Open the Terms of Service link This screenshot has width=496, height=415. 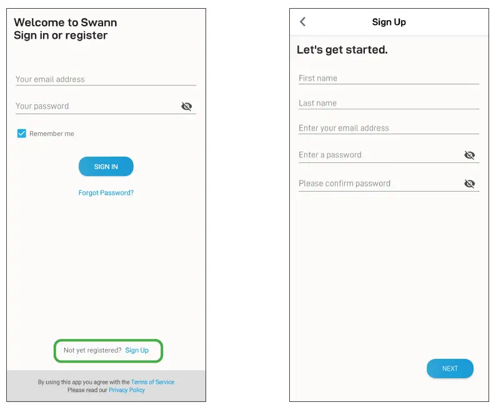click(x=152, y=382)
